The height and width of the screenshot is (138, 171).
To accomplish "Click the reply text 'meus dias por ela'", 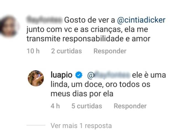I will 82,94.
